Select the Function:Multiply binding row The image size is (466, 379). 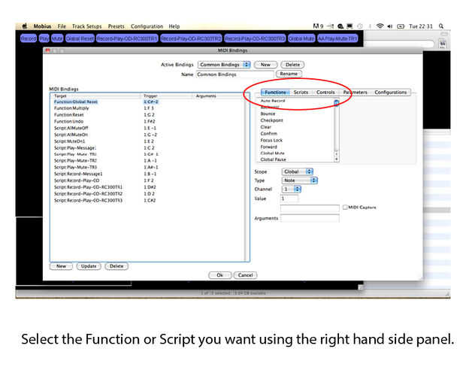pos(149,108)
